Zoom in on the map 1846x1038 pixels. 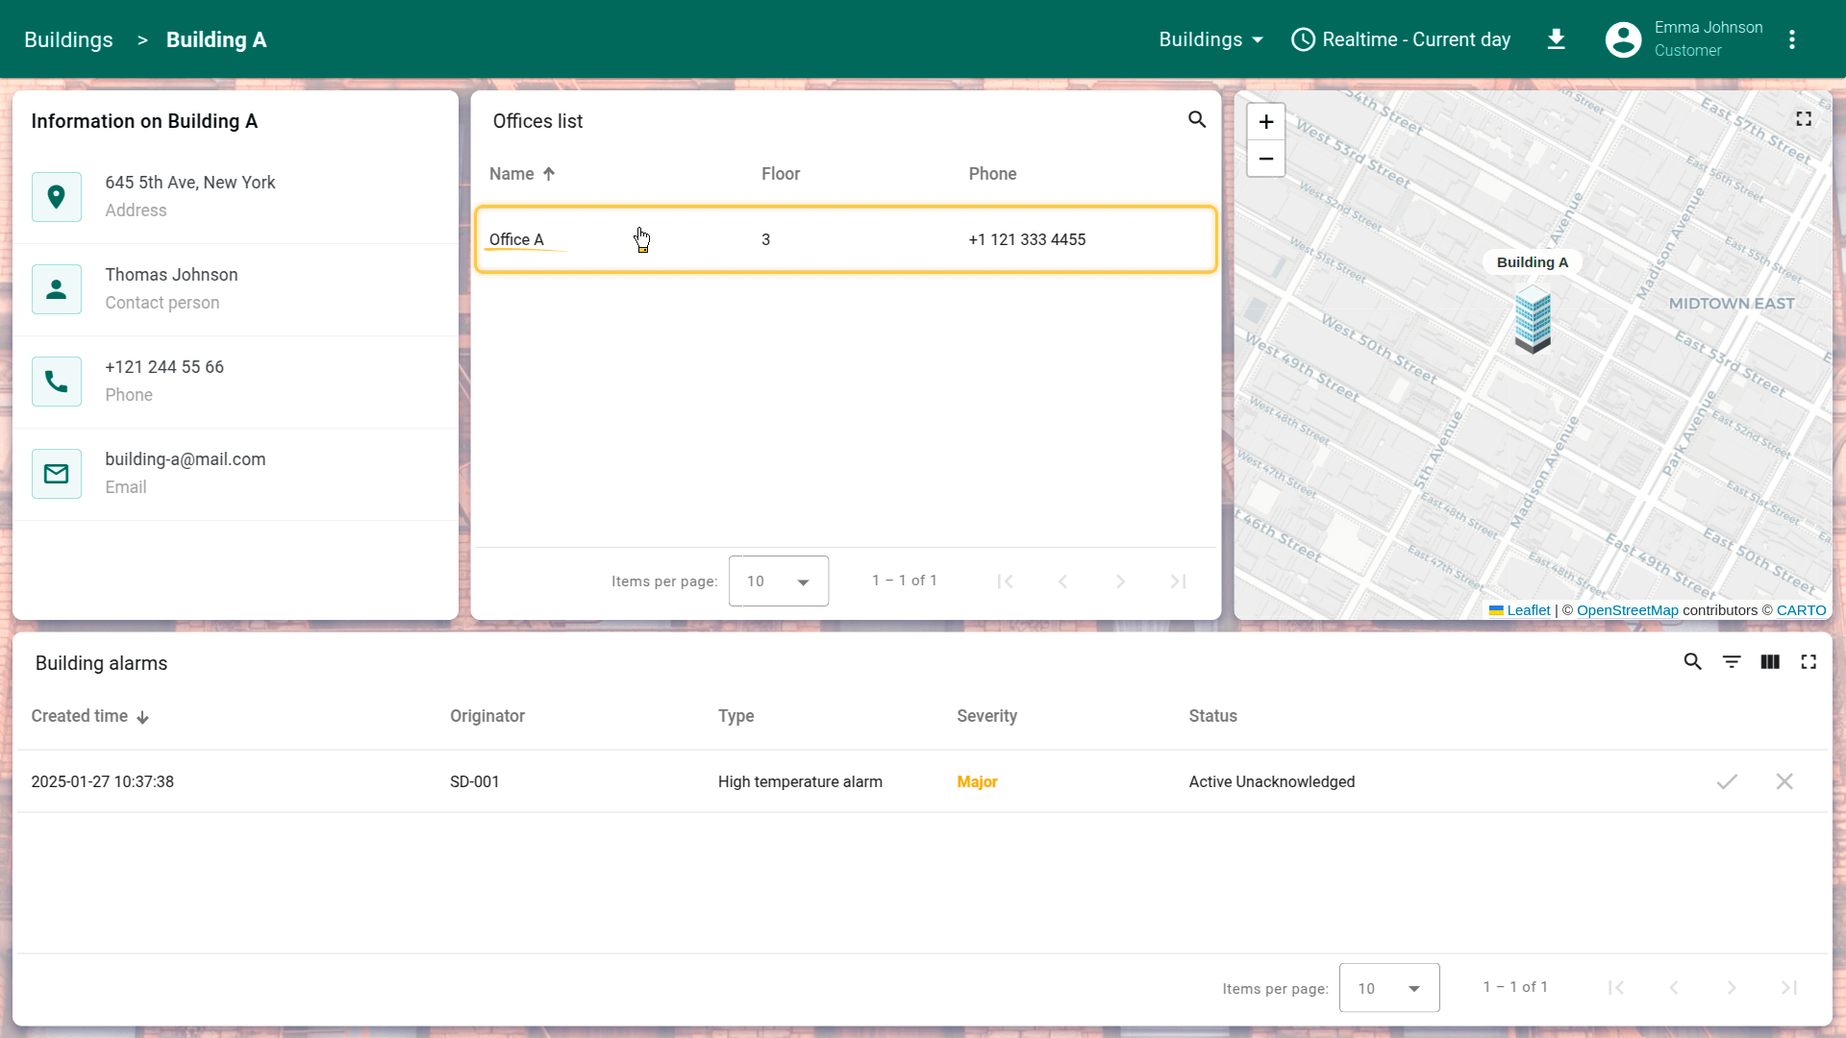1265,122
